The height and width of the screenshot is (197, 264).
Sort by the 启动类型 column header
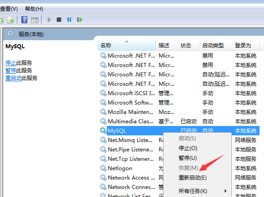tap(216, 45)
